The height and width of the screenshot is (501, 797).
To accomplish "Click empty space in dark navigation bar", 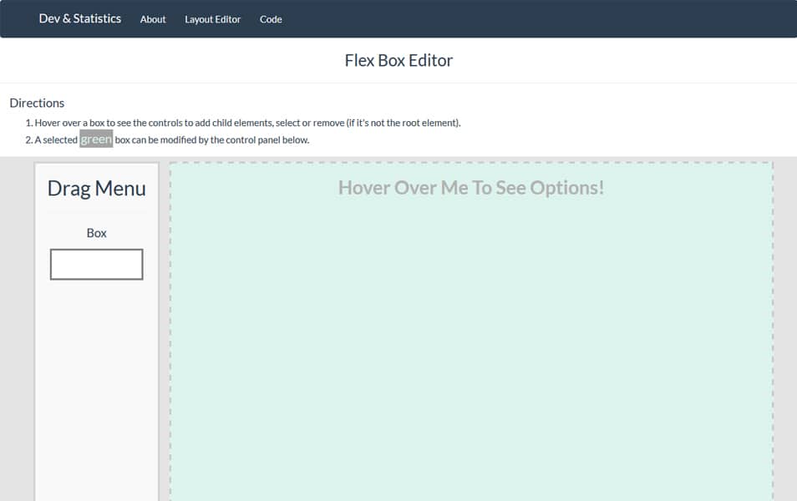I will pos(535,18).
